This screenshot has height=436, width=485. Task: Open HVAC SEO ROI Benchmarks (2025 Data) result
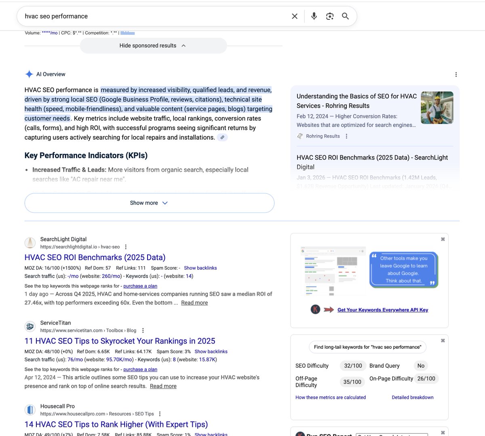coord(95,257)
